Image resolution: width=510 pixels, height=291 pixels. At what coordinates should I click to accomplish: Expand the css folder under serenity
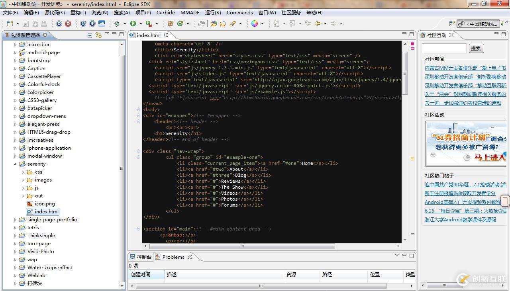(x=23, y=172)
